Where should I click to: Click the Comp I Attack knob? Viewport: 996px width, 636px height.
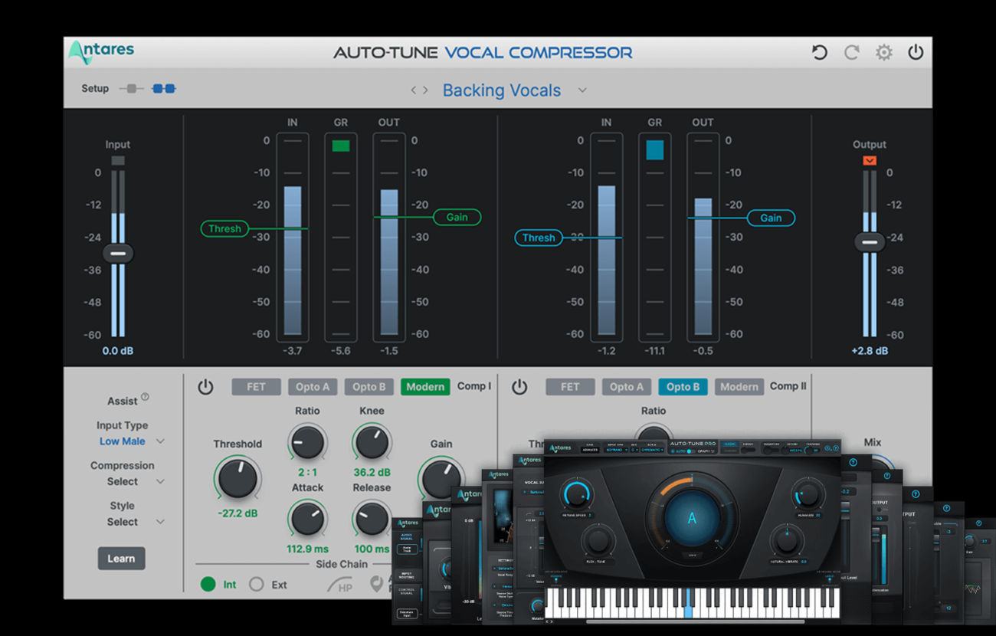[x=307, y=519]
